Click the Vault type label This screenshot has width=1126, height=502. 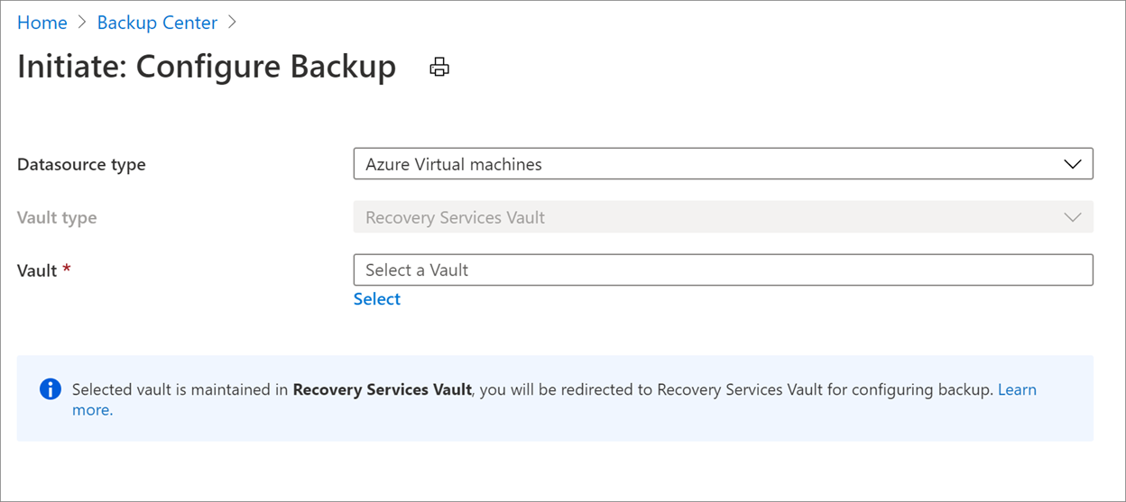(57, 217)
